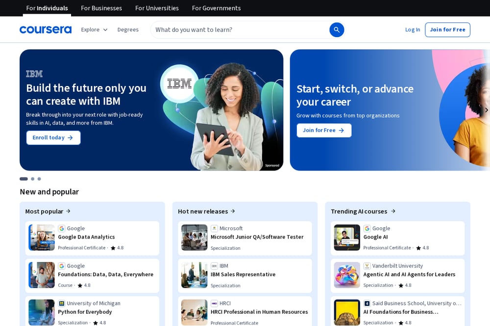Click the AI Foundations for Business title

pos(401,312)
